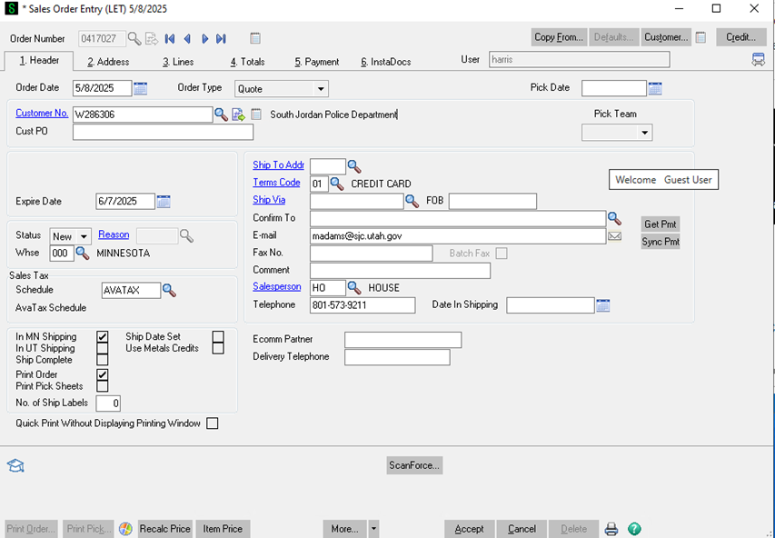Open the Totals tab
775x538 pixels.
pyautogui.click(x=247, y=62)
